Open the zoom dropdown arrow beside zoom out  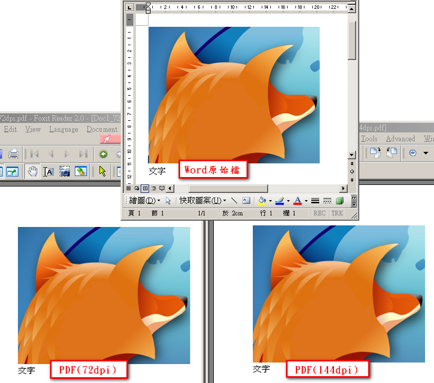pos(426,153)
